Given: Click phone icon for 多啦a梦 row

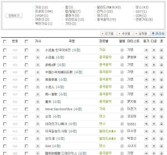Looking at the screenshot, I should click(x=161, y=65).
